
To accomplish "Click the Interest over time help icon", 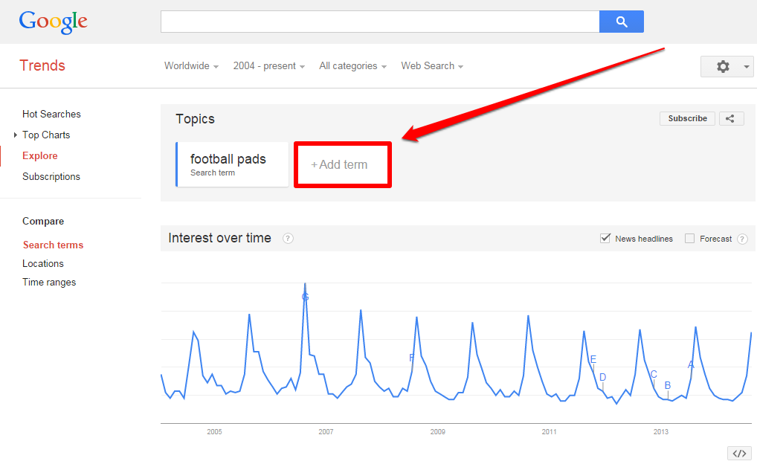I will [x=288, y=238].
